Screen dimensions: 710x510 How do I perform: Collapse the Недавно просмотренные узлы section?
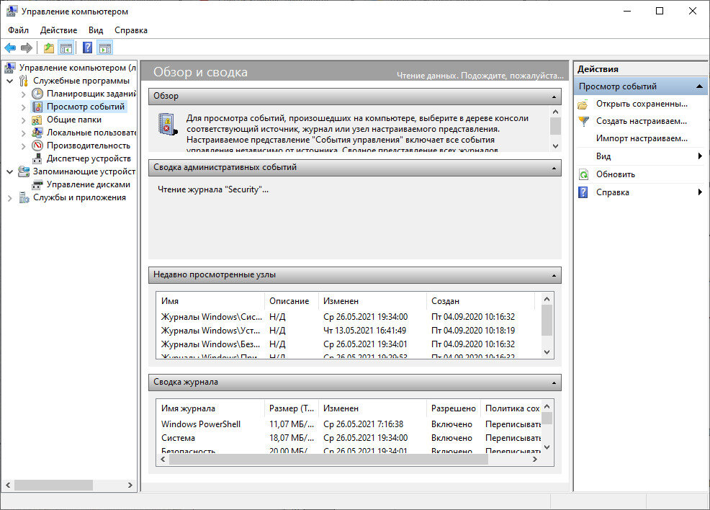pyautogui.click(x=554, y=275)
